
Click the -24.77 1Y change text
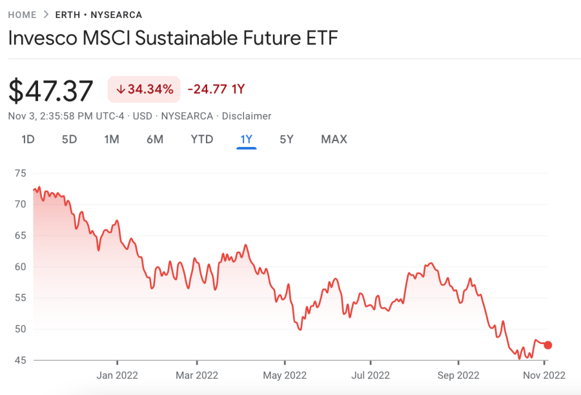(x=216, y=90)
